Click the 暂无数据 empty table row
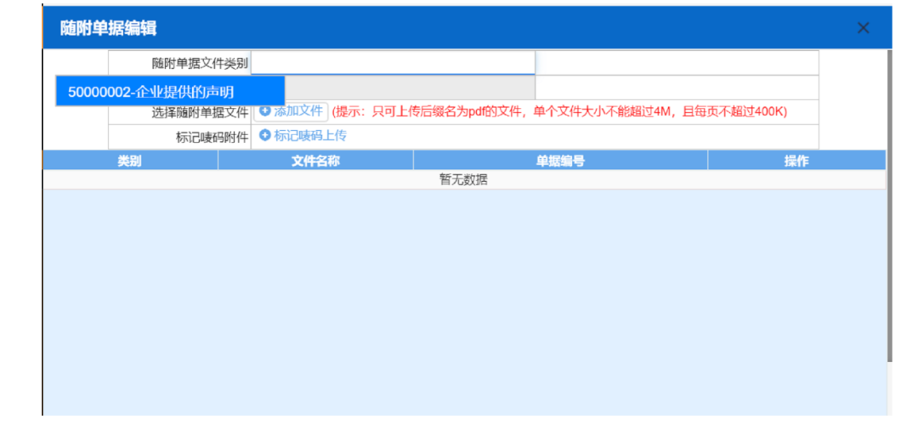The image size is (918, 447). [x=464, y=179]
